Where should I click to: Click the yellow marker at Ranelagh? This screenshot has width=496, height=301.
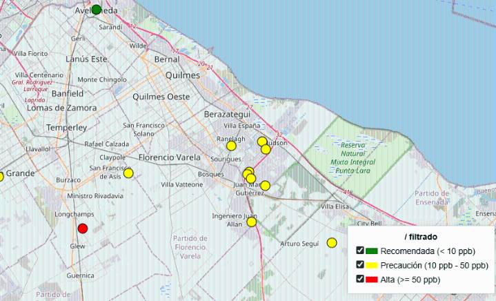(x=231, y=146)
